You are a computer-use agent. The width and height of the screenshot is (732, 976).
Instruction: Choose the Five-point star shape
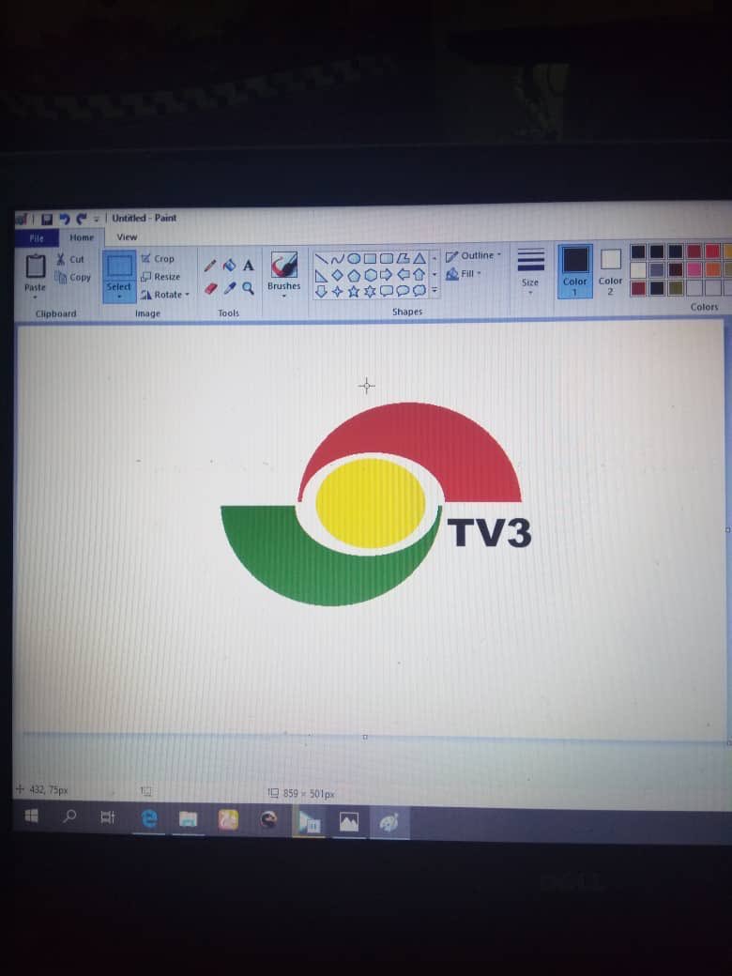[x=354, y=291]
